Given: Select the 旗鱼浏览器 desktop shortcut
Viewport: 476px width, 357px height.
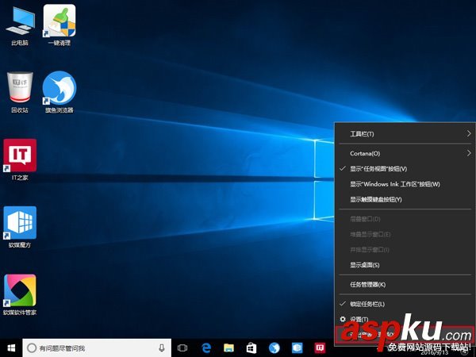Looking at the screenshot, I should (59, 93).
